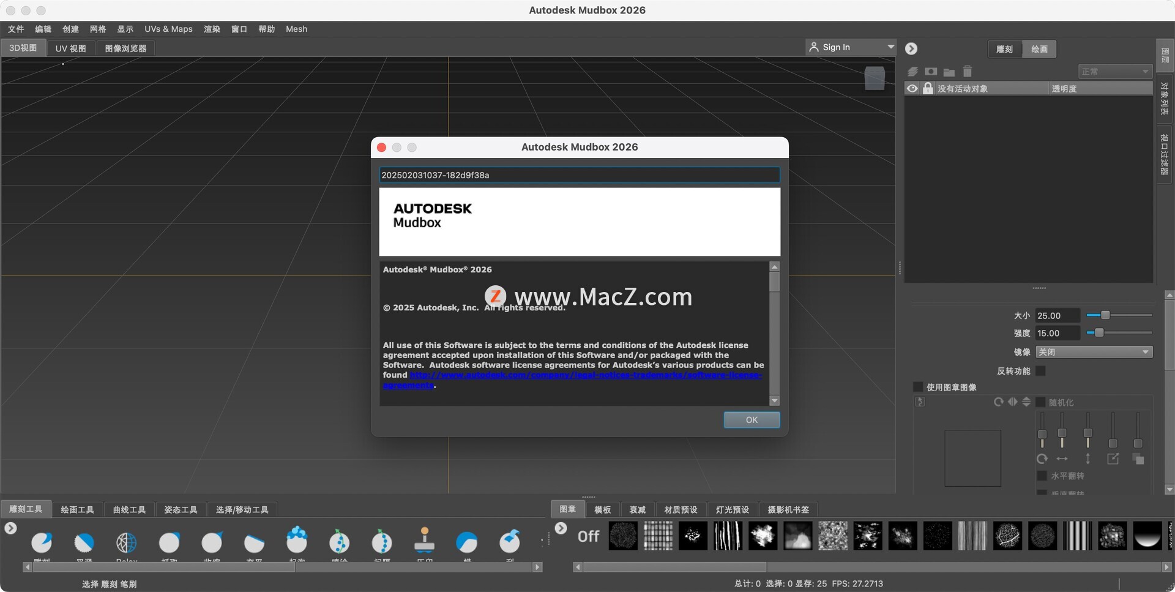Image resolution: width=1175 pixels, height=592 pixels.
Task: Select the foamy brush with blue bubbles
Action: (x=297, y=540)
